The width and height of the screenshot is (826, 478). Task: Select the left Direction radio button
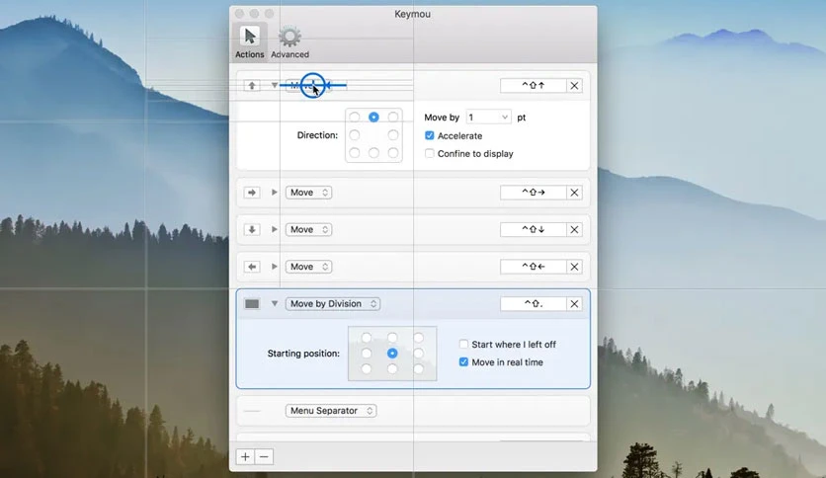[x=355, y=135]
